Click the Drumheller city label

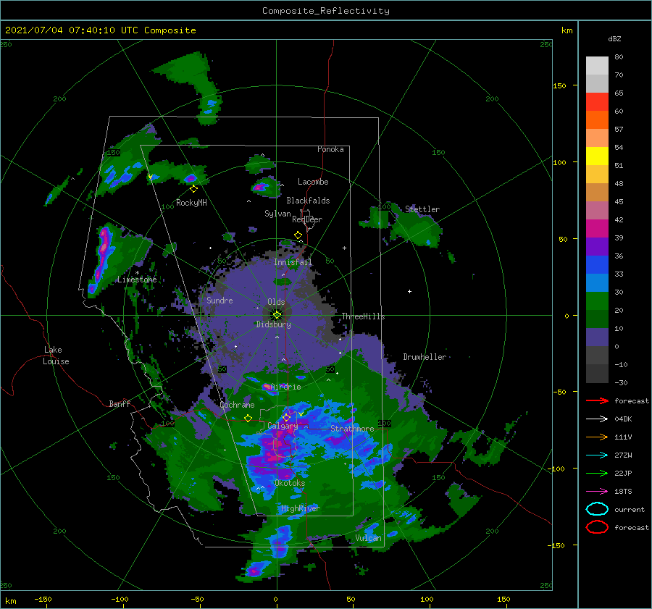425,357
